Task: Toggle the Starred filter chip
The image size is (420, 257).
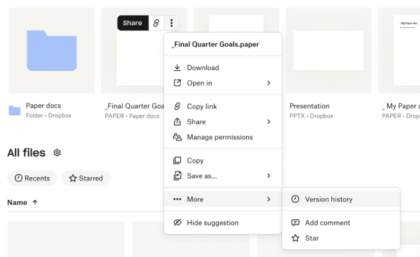Action: tap(86, 178)
